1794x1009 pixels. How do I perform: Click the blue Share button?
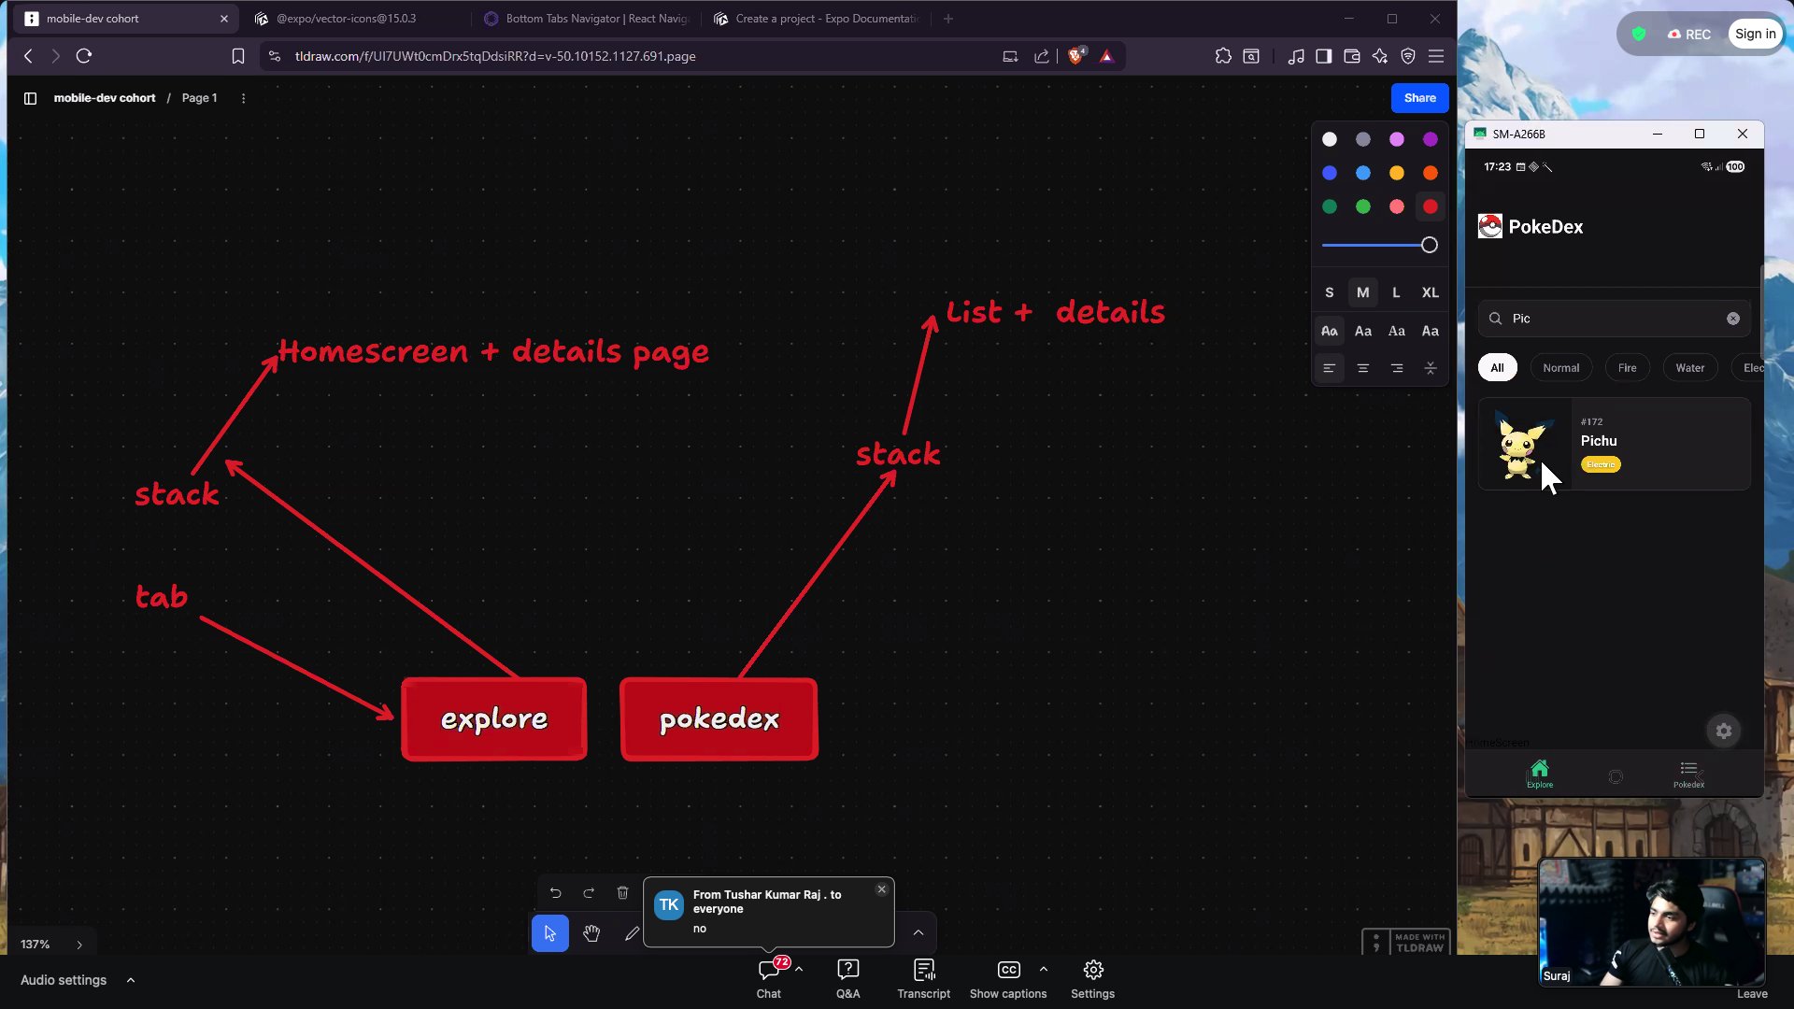1419,98
